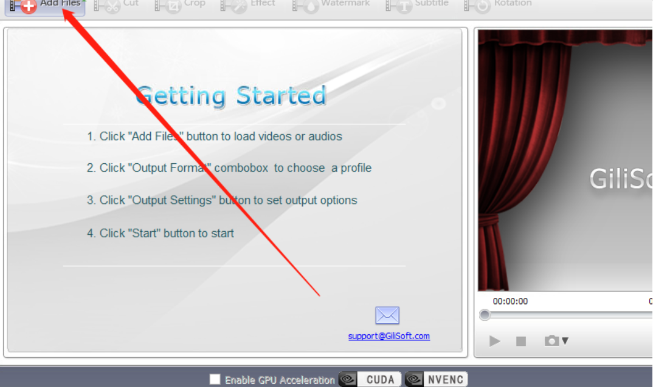Take a snapshot with camera icon
653x387 pixels.
pyautogui.click(x=551, y=341)
